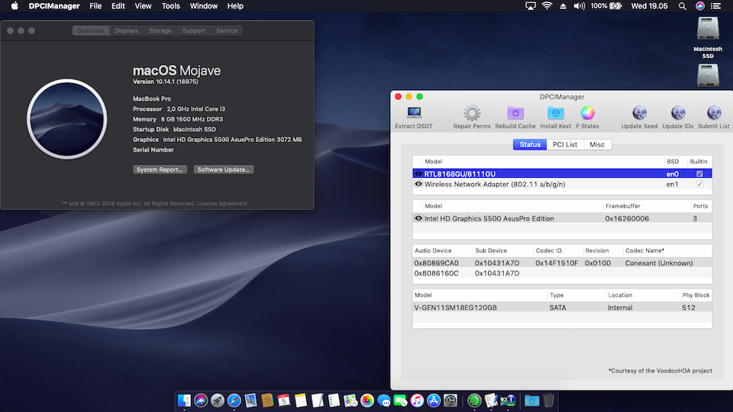
Task: Open Notification Center from menu bar
Action: pos(715,6)
